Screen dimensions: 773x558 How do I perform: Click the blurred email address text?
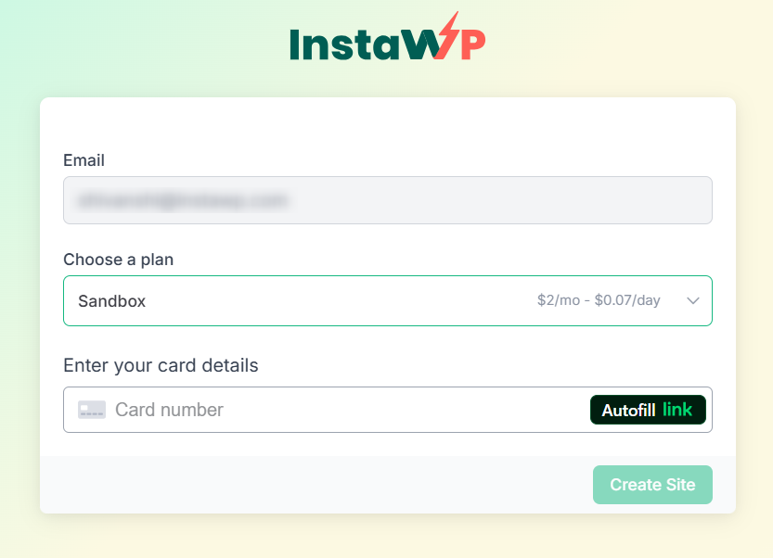(183, 200)
